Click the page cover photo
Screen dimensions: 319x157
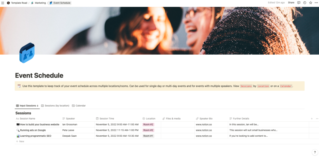click(159, 31)
